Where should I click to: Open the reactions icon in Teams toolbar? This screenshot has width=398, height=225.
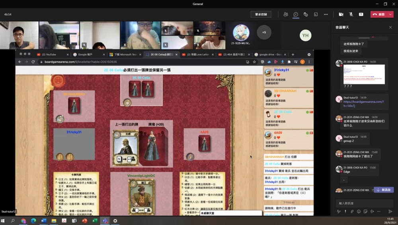(x=306, y=14)
